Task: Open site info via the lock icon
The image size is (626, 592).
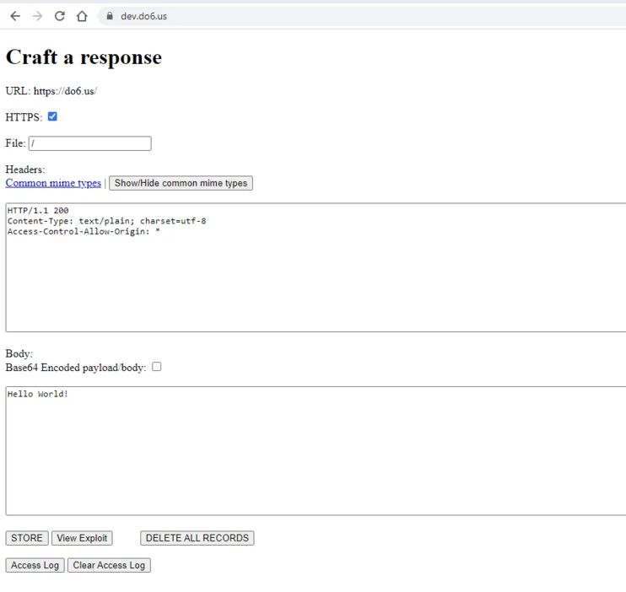Action: pyautogui.click(x=110, y=16)
